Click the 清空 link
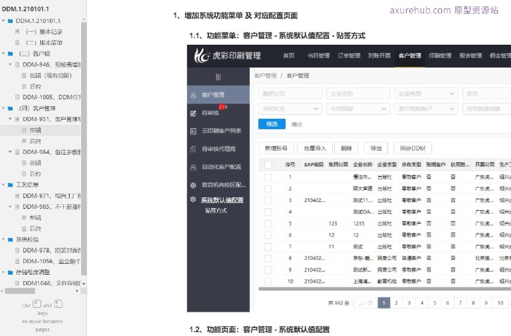Screen dimensions: 511x336 [x=296, y=124]
